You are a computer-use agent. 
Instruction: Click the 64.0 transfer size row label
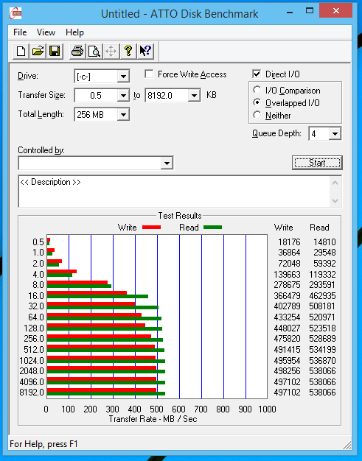pos(36,317)
